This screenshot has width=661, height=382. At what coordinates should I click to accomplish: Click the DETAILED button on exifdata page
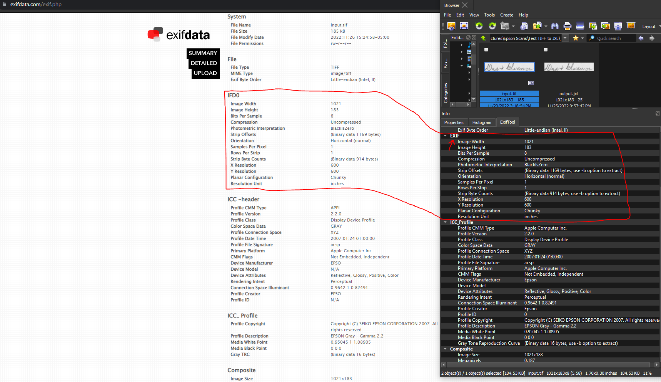tap(204, 63)
